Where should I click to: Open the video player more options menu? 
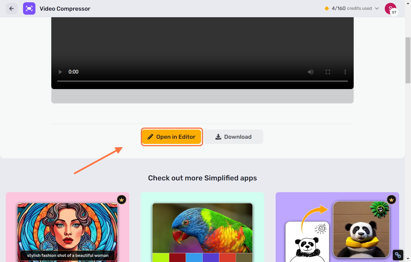point(345,72)
